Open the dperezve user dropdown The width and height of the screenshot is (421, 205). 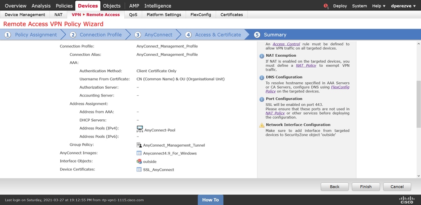tap(403, 6)
